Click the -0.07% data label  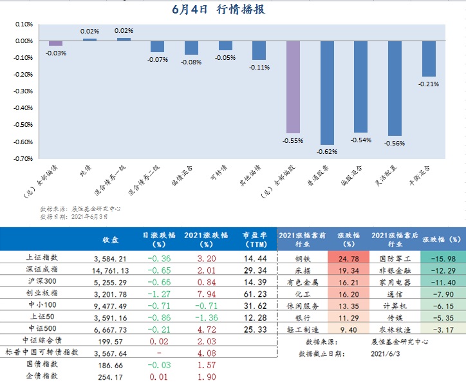click(x=158, y=59)
